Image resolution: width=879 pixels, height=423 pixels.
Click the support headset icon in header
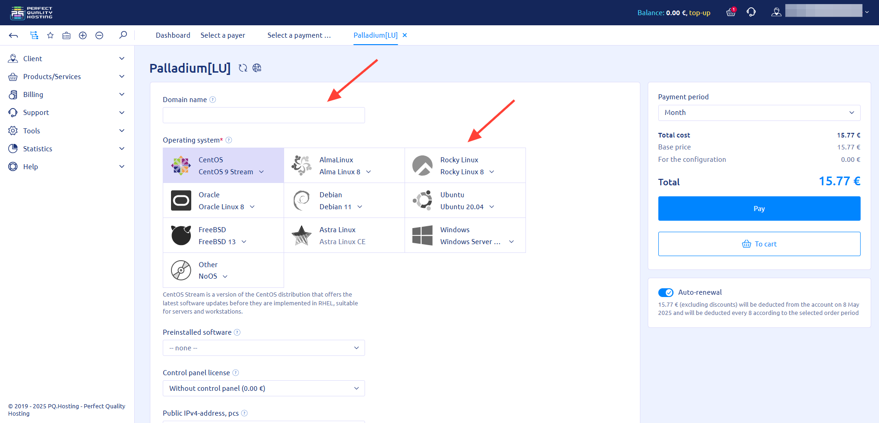pos(751,12)
